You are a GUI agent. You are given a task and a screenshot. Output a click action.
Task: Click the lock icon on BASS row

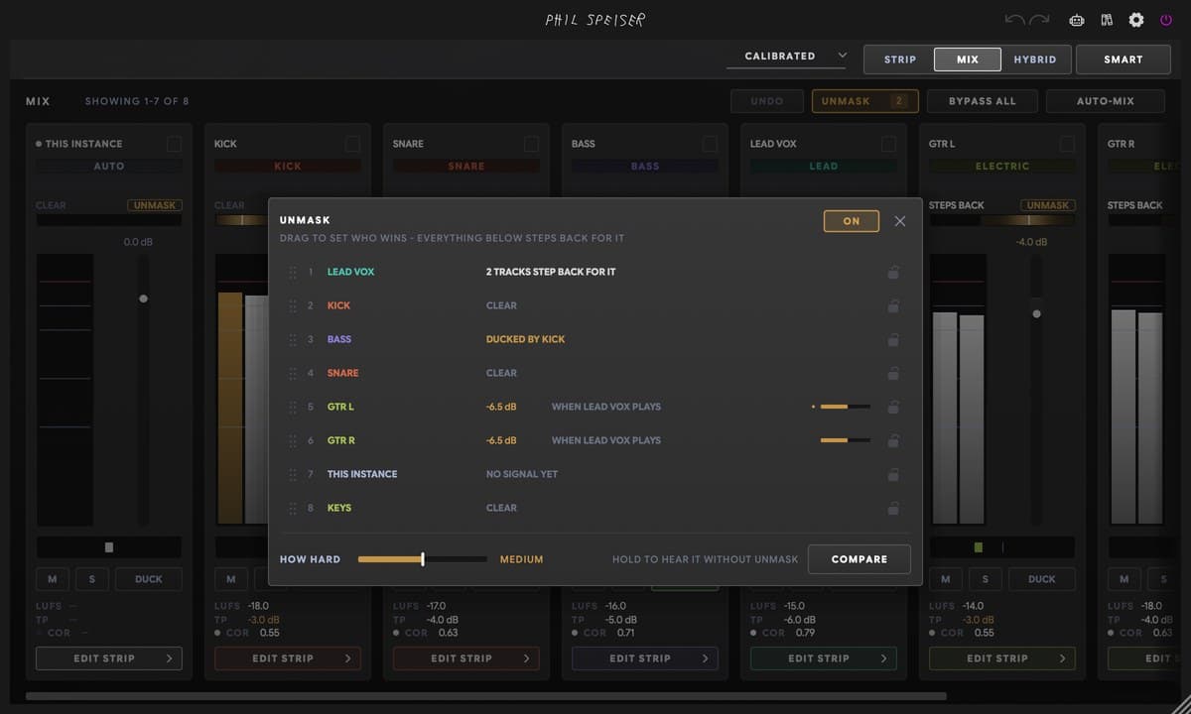[893, 339]
